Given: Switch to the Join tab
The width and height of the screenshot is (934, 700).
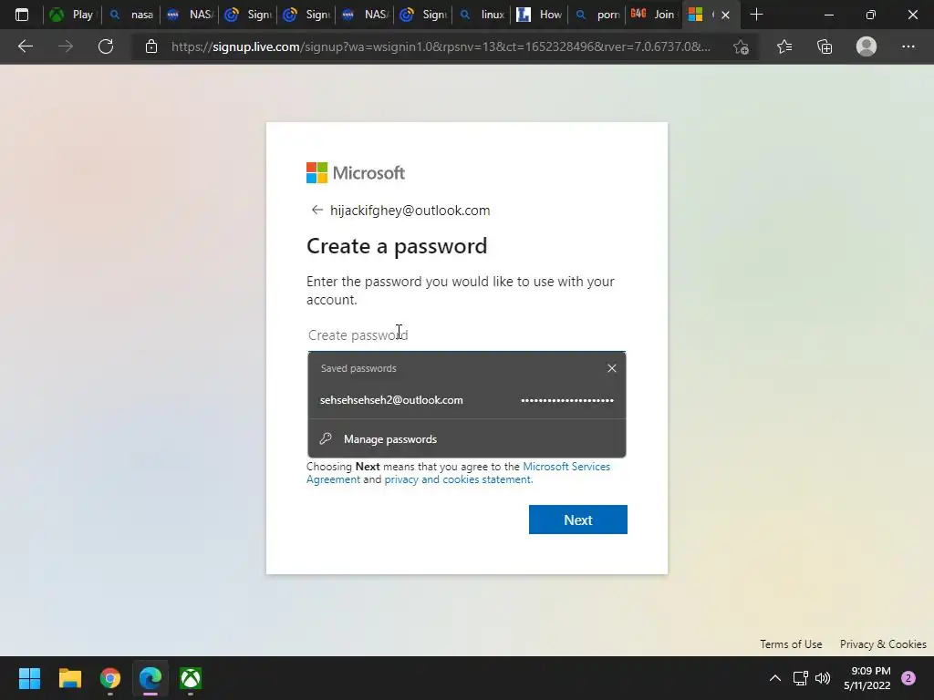Looking at the screenshot, I should (653, 15).
